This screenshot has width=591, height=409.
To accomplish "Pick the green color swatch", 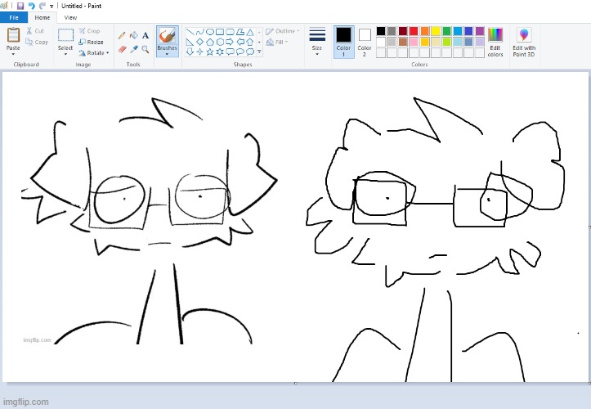I will coord(446,31).
